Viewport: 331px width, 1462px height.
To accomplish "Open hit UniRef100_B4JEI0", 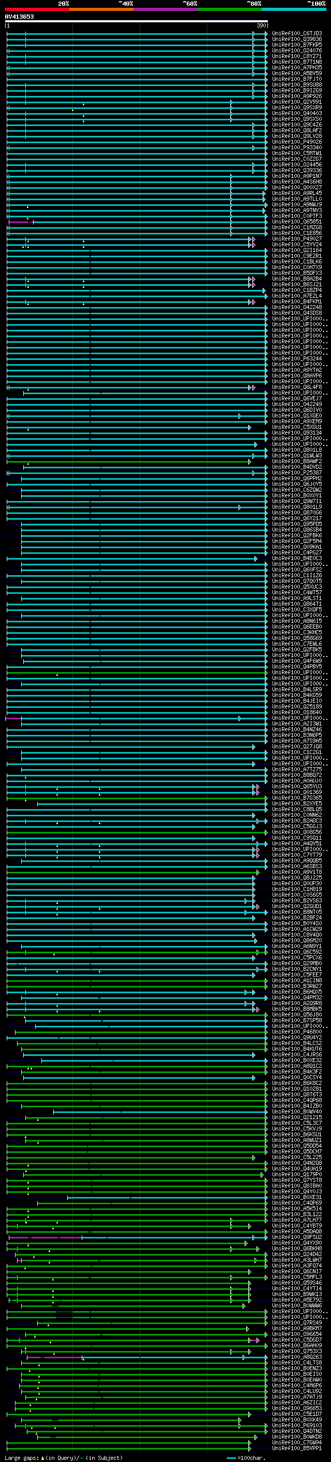I will click(x=297, y=701).
